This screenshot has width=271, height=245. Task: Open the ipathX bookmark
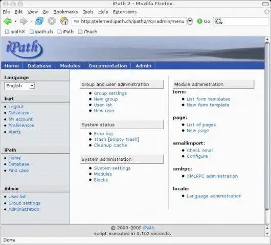[x=15, y=32]
